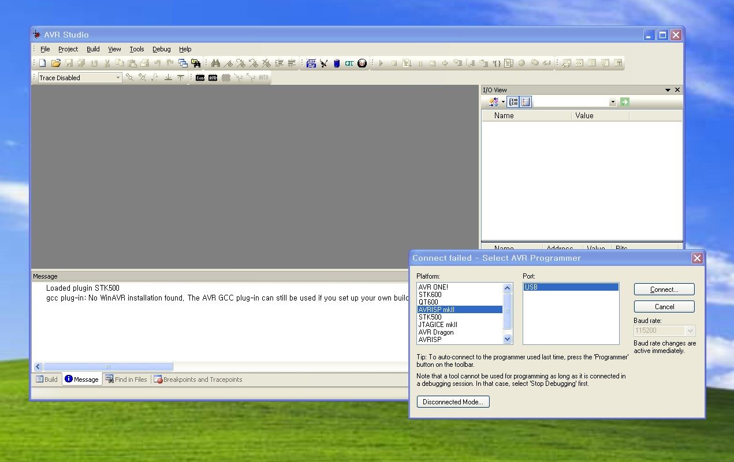Click the blue AVR programmer chip icon
The height and width of the screenshot is (462, 734).
311,63
